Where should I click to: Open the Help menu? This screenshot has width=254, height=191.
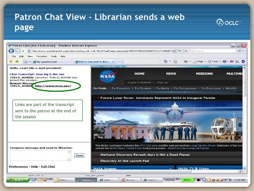point(63,56)
